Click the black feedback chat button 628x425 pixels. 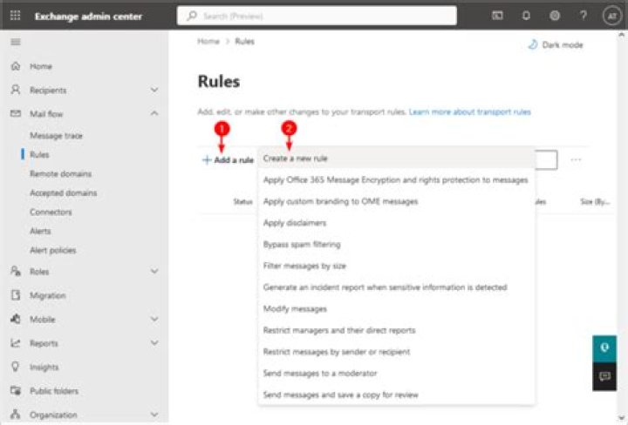[604, 376]
